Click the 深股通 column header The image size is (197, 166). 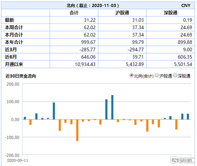tap(170, 13)
